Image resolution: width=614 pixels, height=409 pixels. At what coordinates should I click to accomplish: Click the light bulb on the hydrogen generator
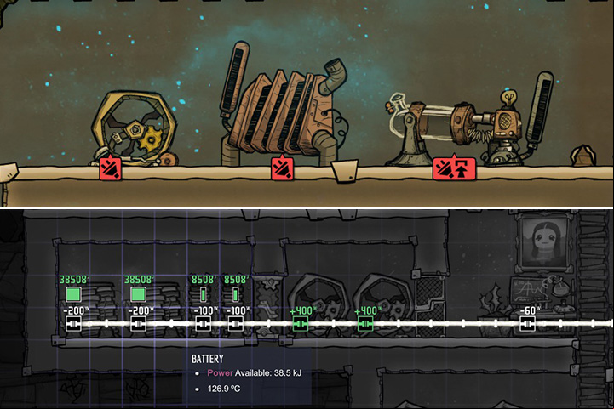(x=509, y=98)
